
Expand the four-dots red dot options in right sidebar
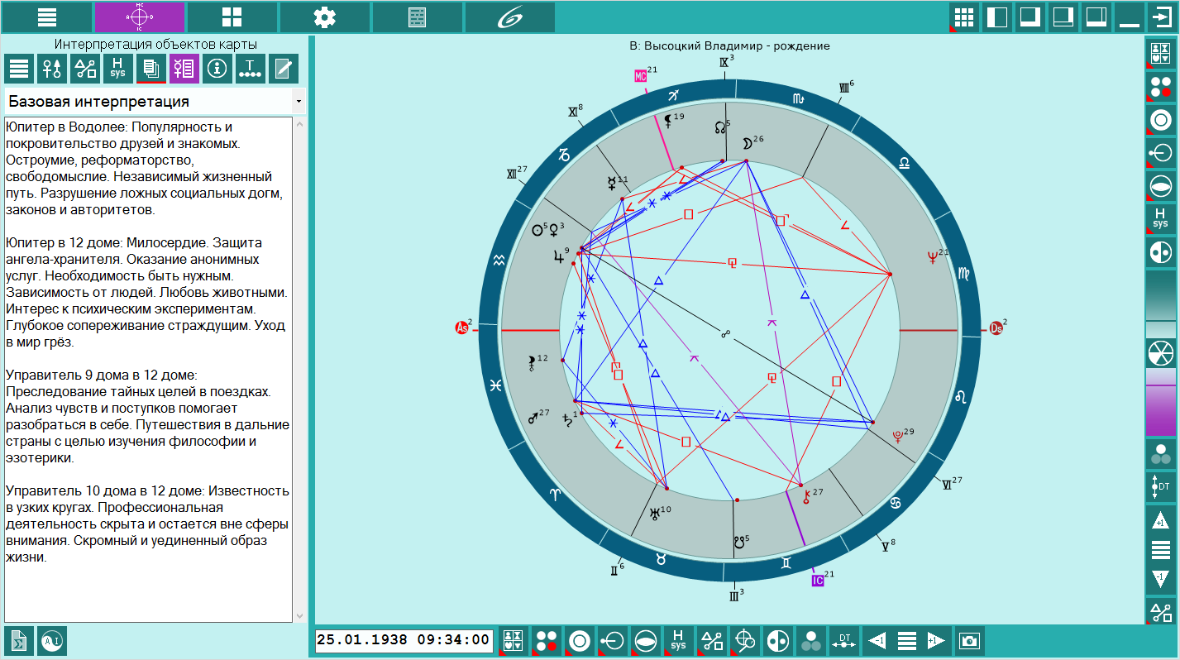[1161, 87]
